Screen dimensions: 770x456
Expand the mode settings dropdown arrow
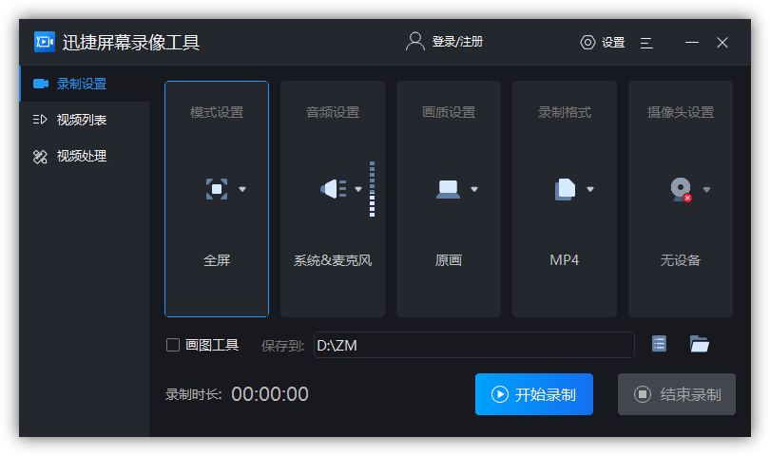tap(242, 189)
